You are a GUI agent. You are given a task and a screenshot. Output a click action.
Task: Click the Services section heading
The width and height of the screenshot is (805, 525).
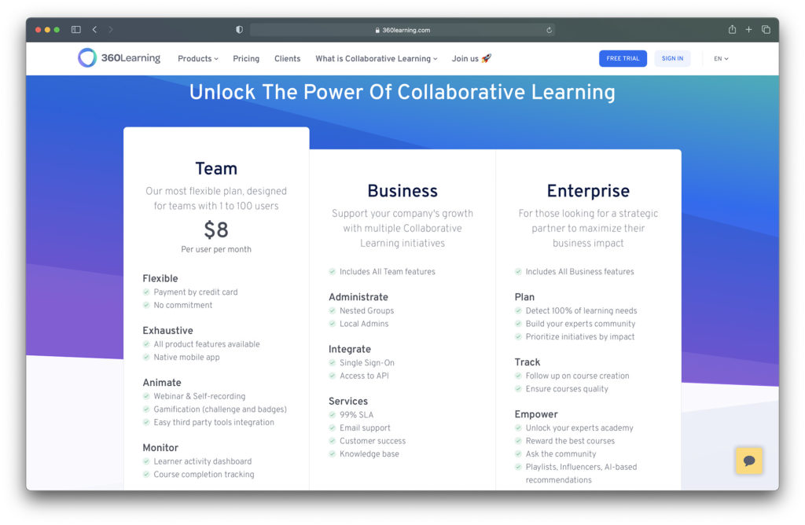pyautogui.click(x=348, y=401)
